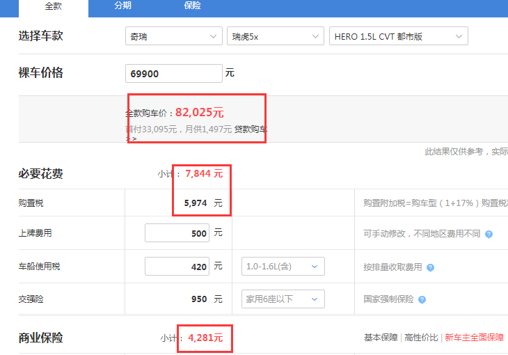Click the help icon beside 可手动修改，不同地区费用不同
Screen dimensions: 508x355
[489, 234]
